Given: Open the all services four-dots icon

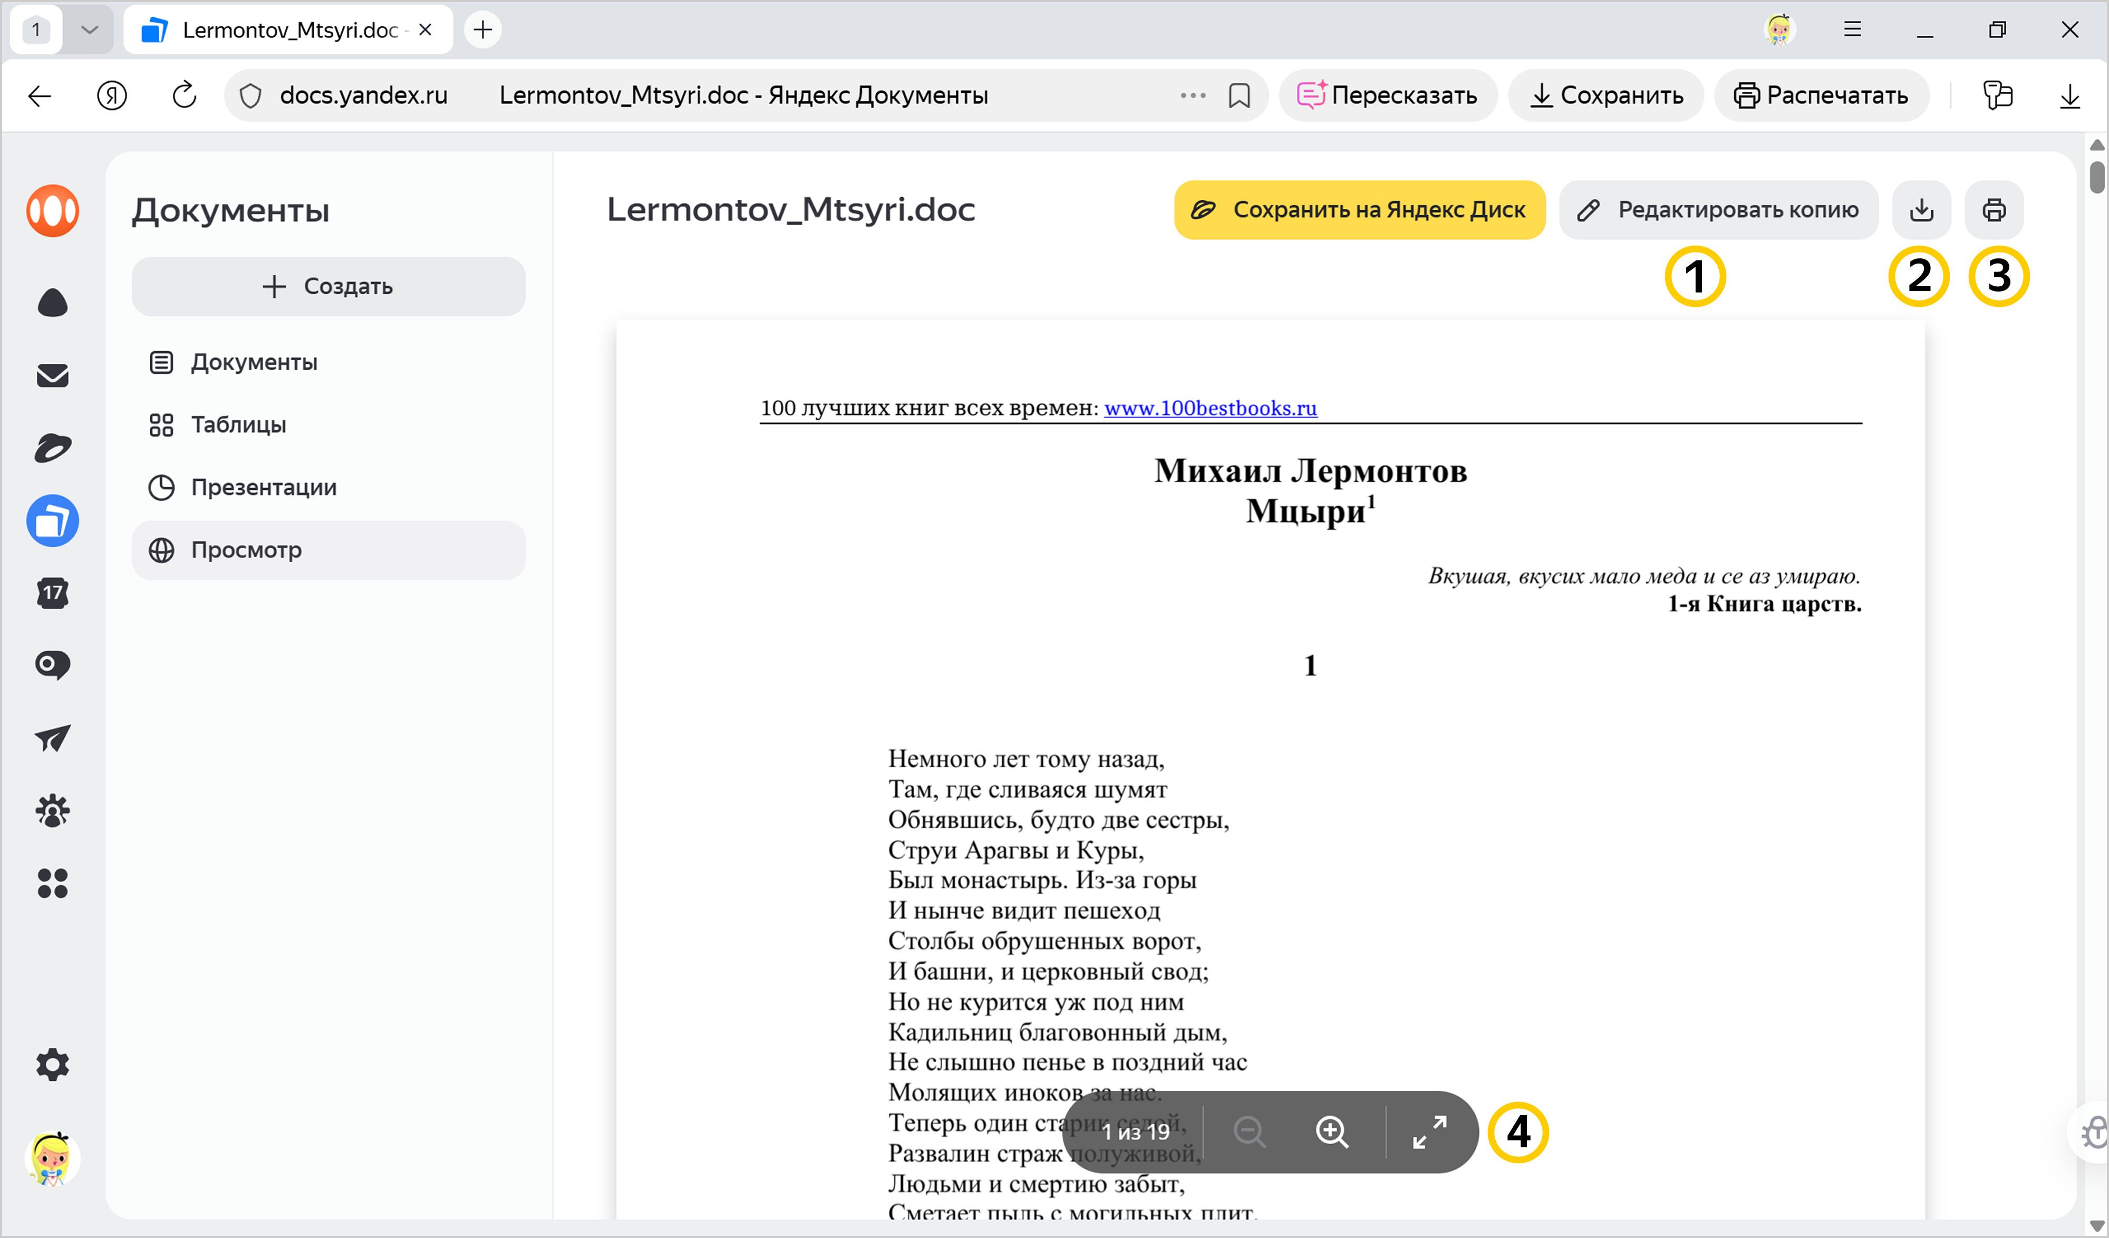Looking at the screenshot, I should point(53,883).
